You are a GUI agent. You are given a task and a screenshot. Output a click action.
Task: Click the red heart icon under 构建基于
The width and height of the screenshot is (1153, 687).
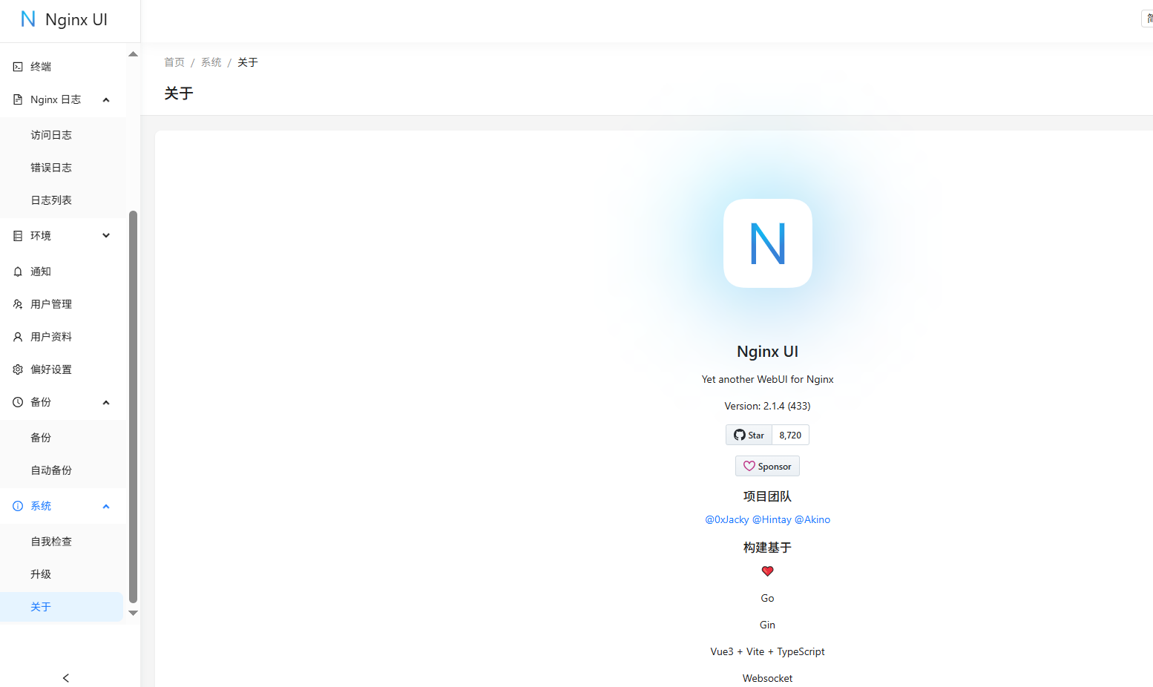(x=768, y=571)
